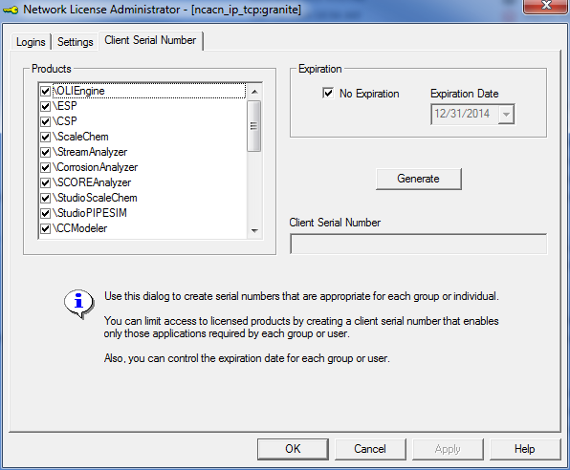Uncheck the \OLIEngine product checkbox
Image resolution: width=570 pixels, height=470 pixels.
45,91
